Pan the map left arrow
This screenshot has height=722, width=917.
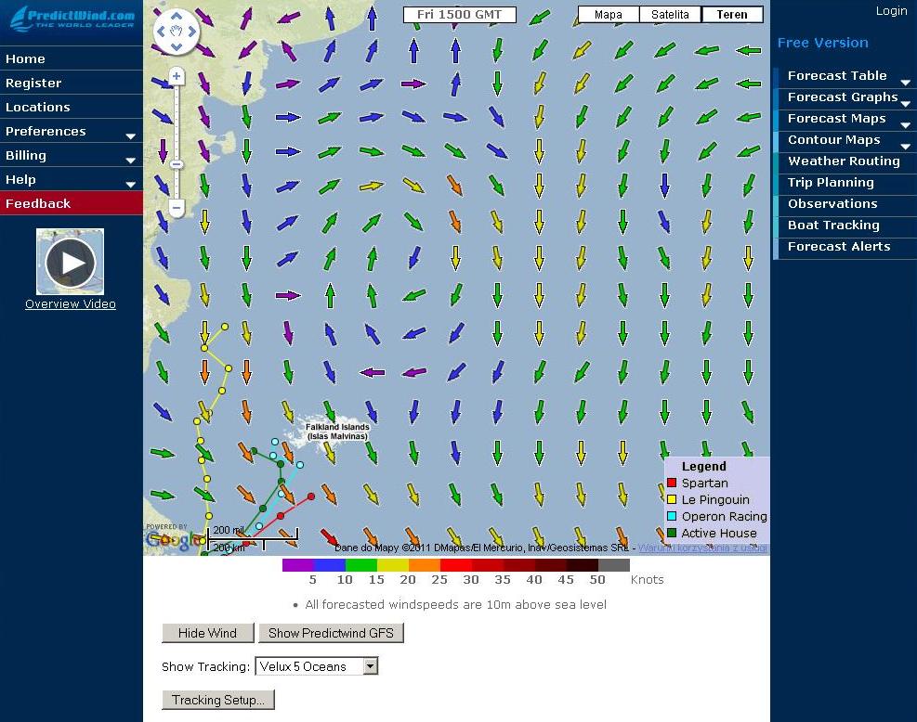coord(161,32)
